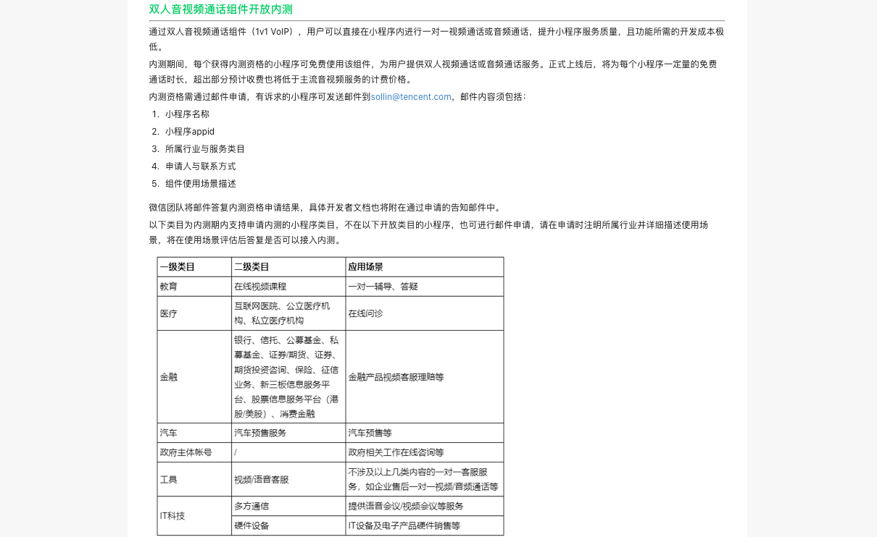Select list item 小程序appid

[190, 131]
